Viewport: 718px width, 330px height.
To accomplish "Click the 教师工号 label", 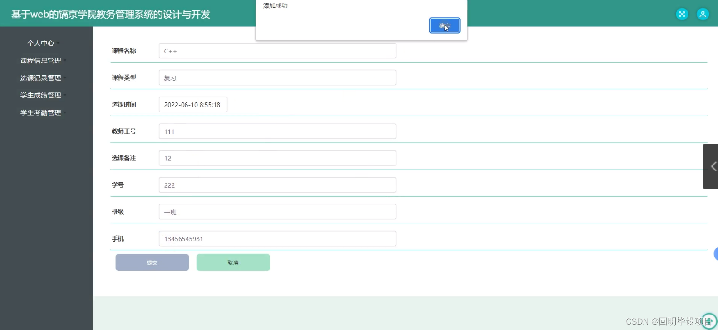I will tap(124, 131).
